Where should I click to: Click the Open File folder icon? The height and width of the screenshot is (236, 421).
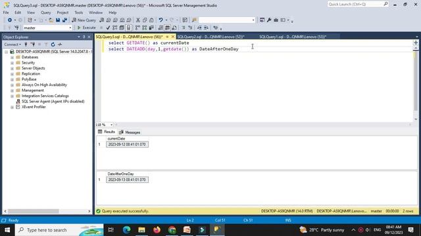point(51,20)
